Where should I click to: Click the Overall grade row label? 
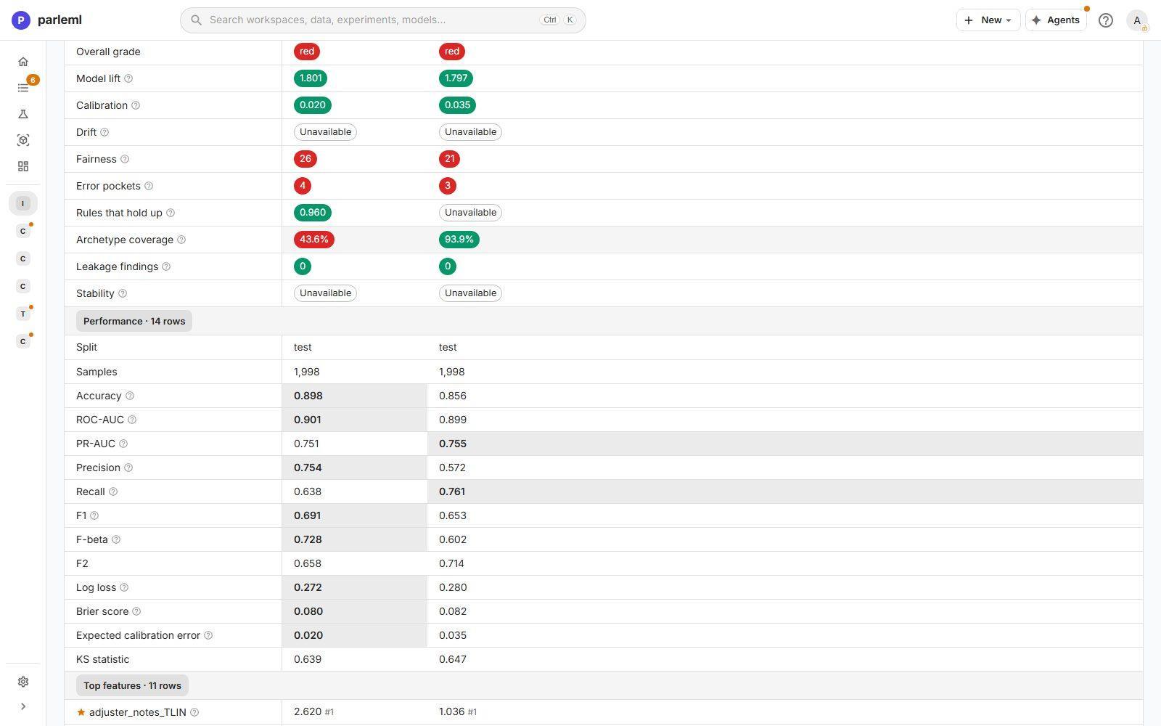tap(108, 52)
